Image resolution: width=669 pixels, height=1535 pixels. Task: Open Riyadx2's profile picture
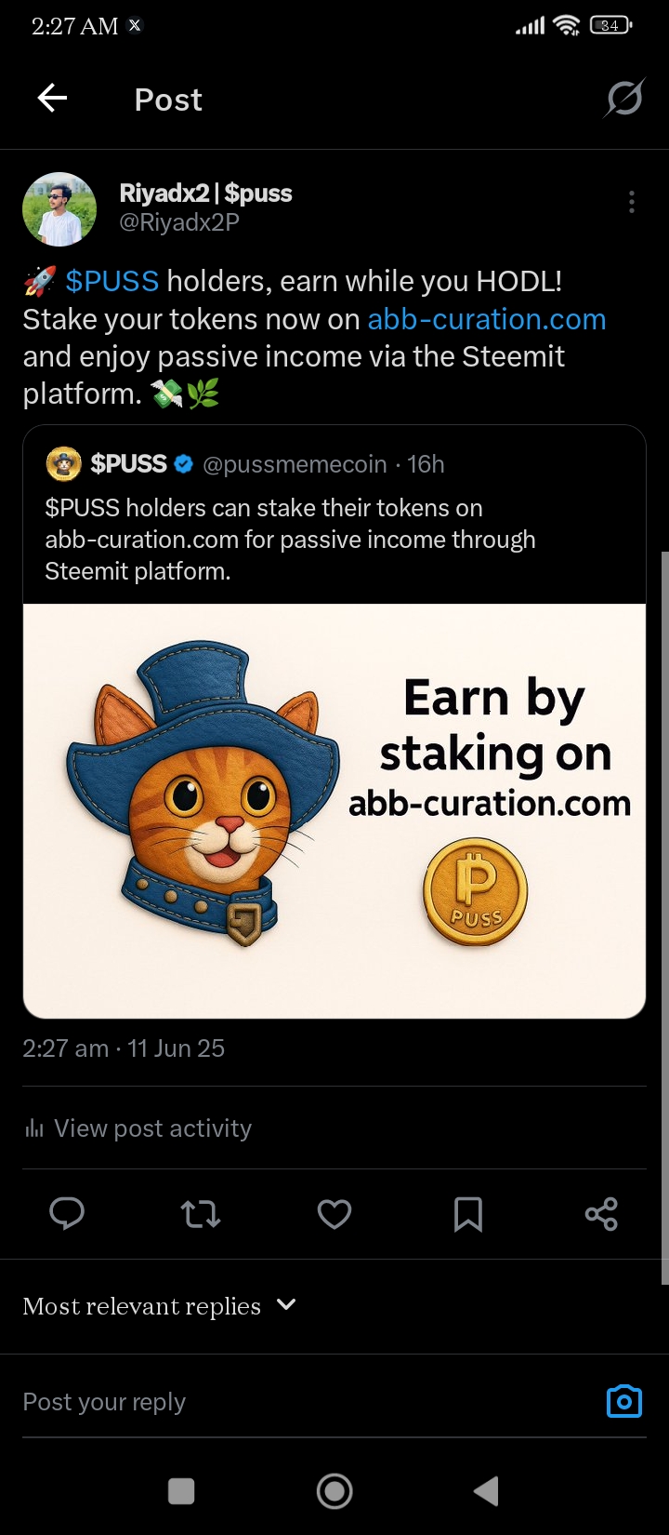[x=59, y=208]
